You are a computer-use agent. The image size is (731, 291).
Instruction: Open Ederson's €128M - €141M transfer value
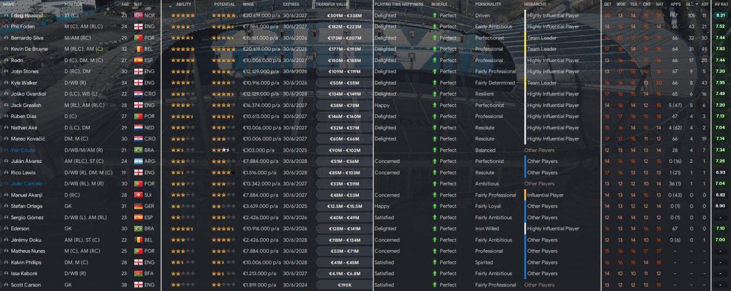pyautogui.click(x=344, y=228)
